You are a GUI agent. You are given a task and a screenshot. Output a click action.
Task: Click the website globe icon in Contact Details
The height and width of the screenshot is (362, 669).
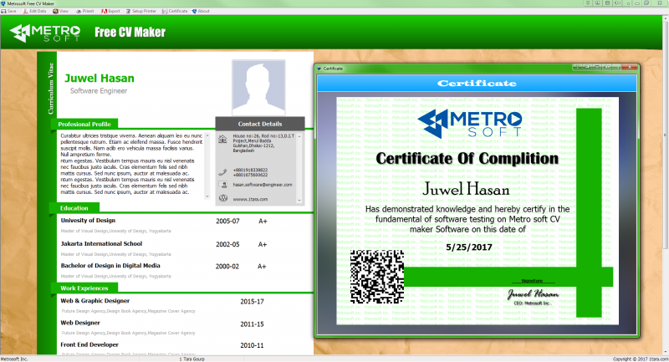pos(222,198)
